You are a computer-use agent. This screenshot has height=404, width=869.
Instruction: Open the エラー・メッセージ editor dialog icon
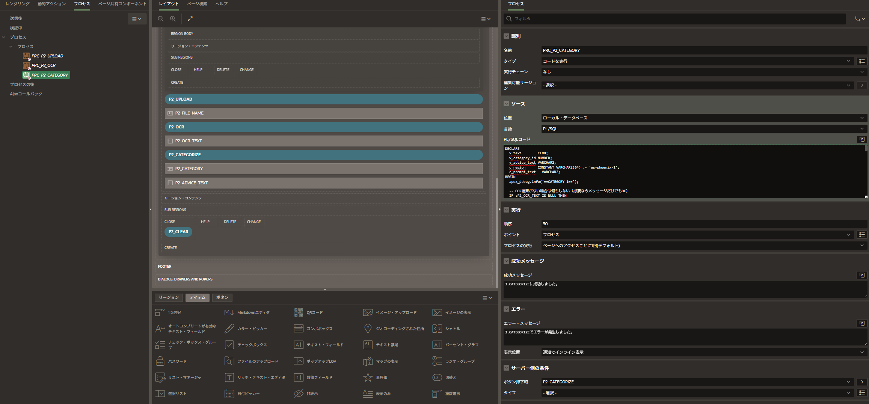862,323
